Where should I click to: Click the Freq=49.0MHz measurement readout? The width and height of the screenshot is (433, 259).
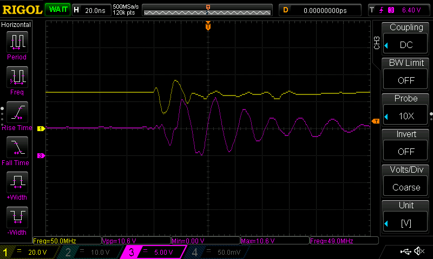click(344, 241)
